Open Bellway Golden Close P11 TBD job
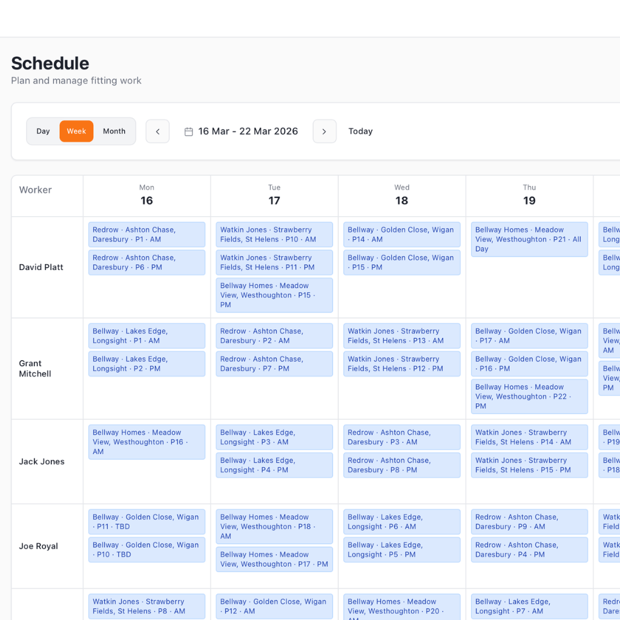The width and height of the screenshot is (620, 620). [x=147, y=521]
